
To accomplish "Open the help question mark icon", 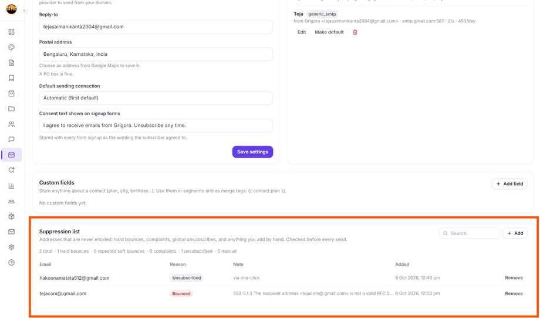I will click(11, 263).
